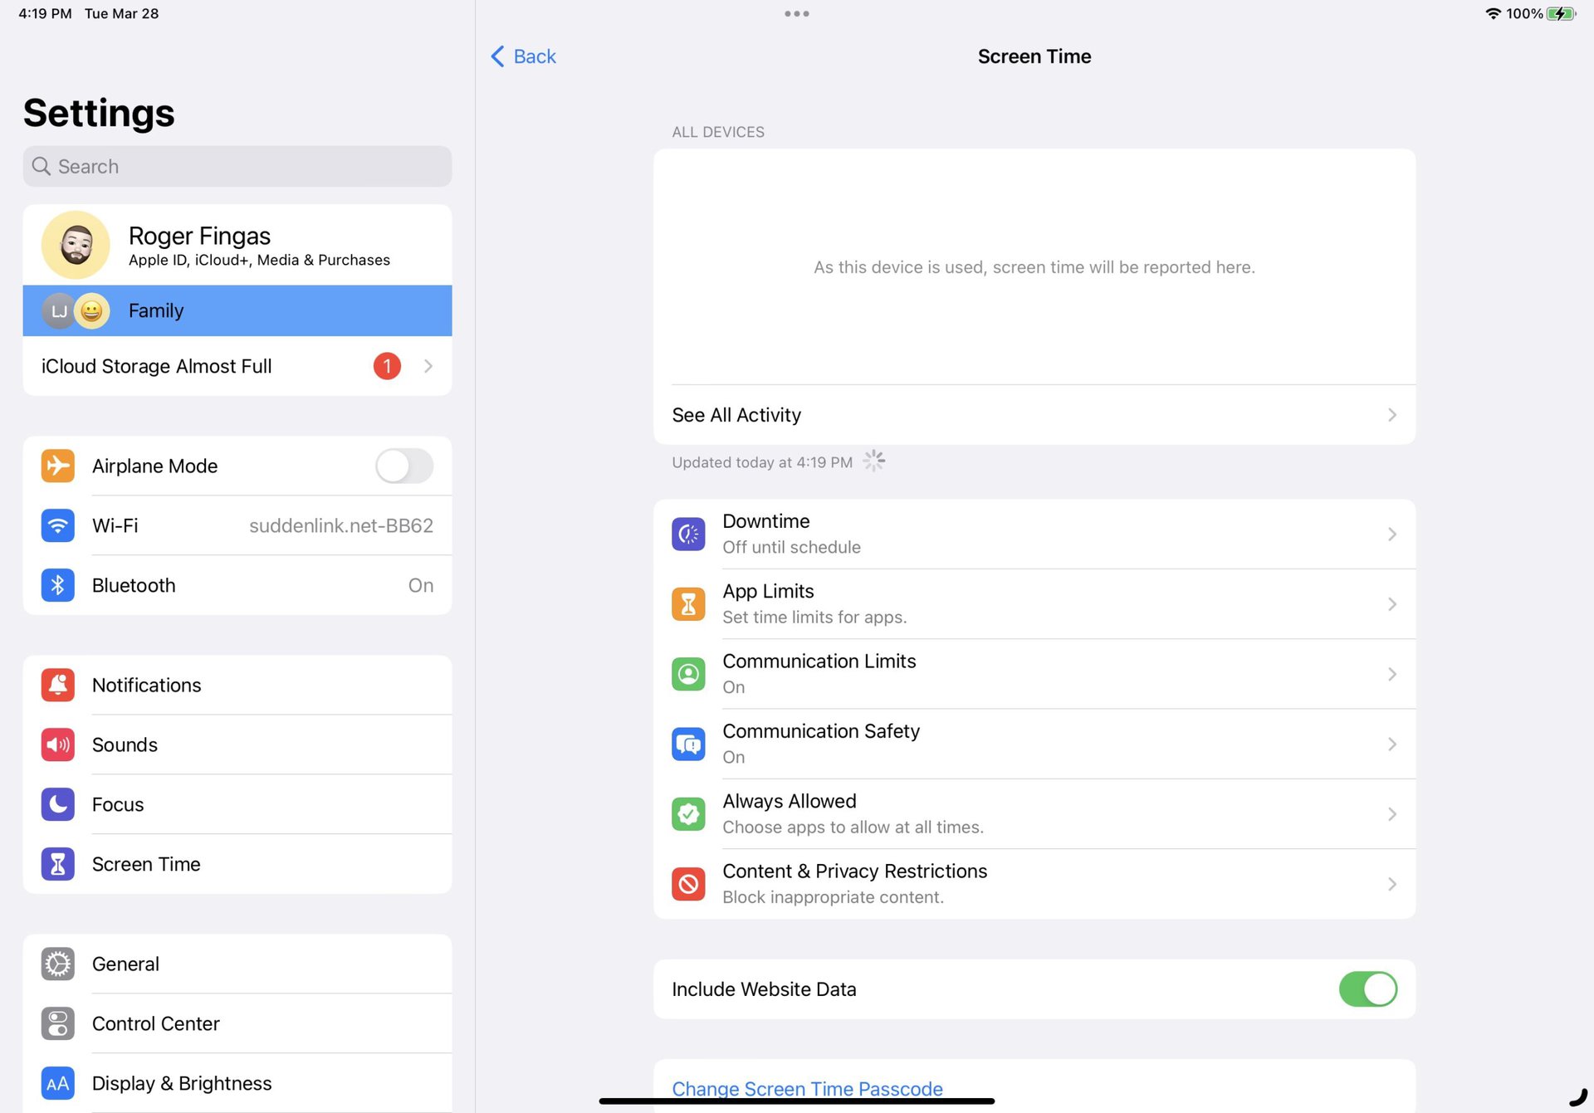This screenshot has height=1113, width=1594.
Task: Tap the Notifications bell icon
Action: click(57, 685)
